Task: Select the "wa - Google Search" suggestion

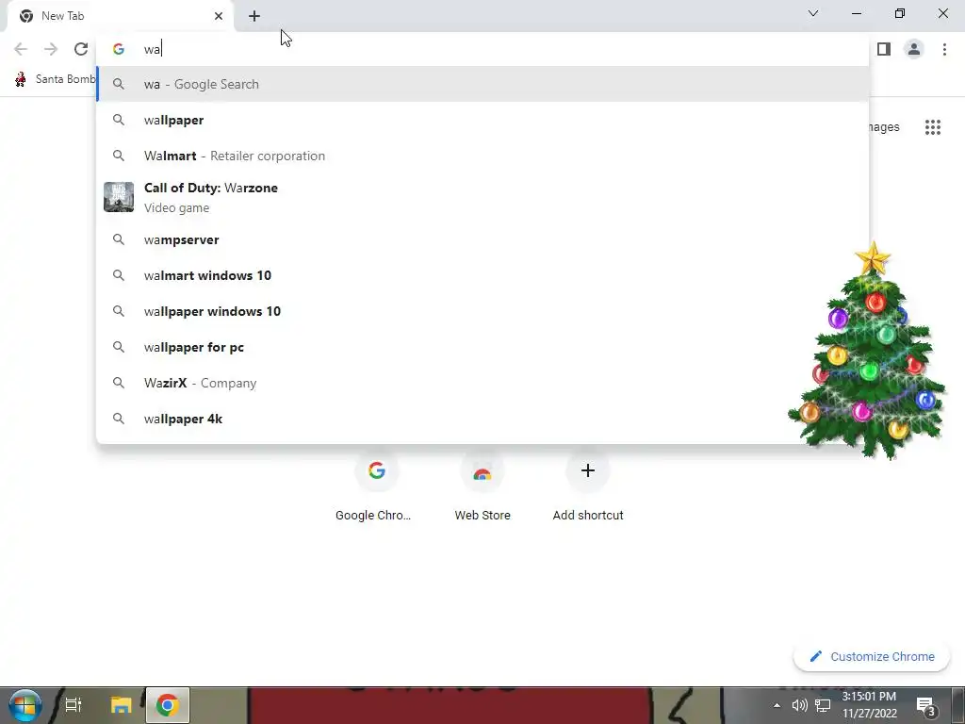Action: 482,84
